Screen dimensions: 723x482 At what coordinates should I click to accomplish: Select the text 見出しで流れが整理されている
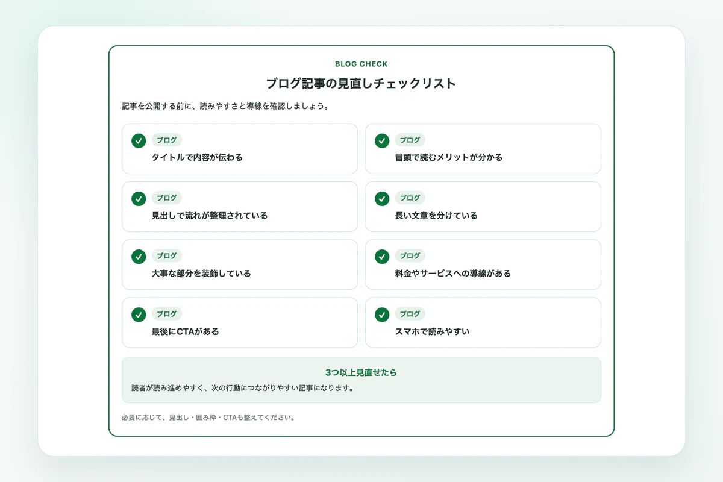[x=210, y=216]
